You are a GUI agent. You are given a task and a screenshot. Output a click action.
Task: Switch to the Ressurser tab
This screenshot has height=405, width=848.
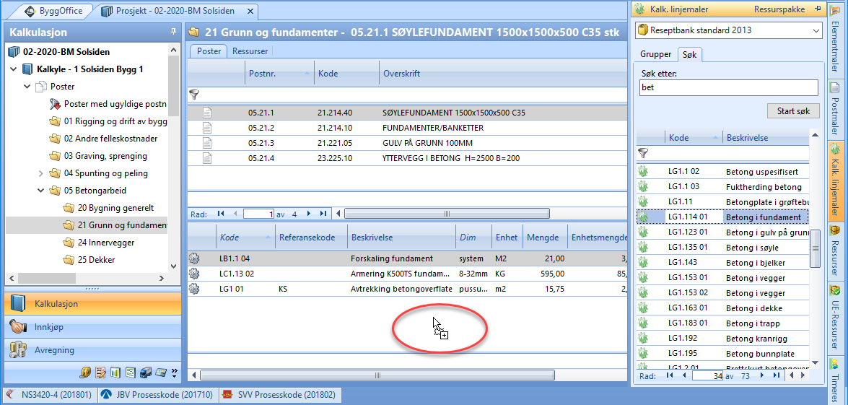pyautogui.click(x=250, y=51)
